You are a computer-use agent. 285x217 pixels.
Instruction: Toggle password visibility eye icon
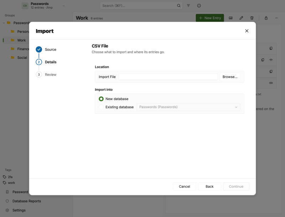coord(271,60)
